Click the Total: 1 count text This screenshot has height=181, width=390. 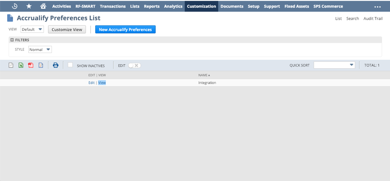tap(372, 65)
